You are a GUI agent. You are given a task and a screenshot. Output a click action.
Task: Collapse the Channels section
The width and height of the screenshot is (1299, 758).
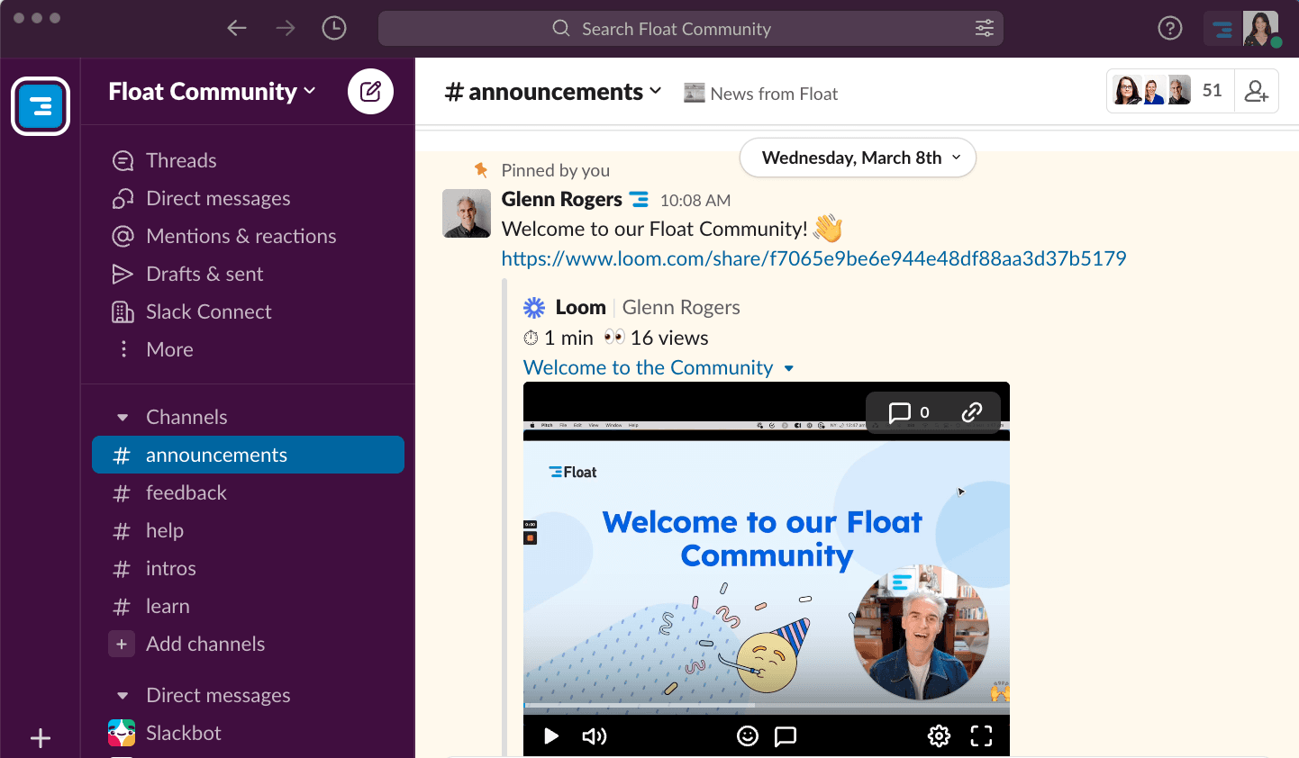pos(123,418)
